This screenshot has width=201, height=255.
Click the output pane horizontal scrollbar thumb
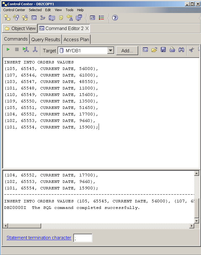25,226
